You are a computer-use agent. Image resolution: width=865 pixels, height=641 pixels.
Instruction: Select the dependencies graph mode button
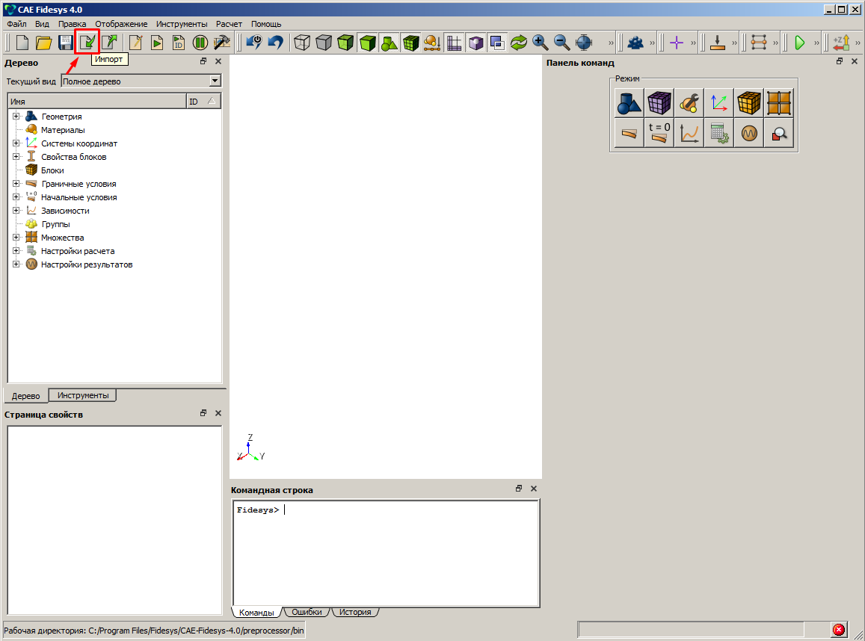689,133
